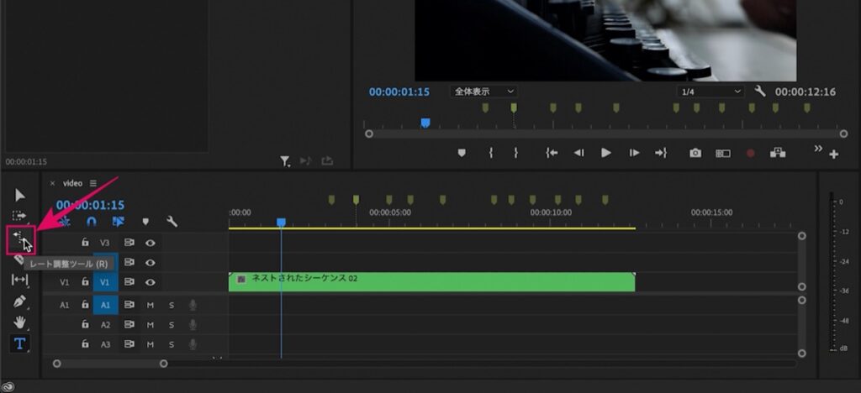Toggle track lock on A1
This screenshot has width=861, height=393.
(x=85, y=304)
